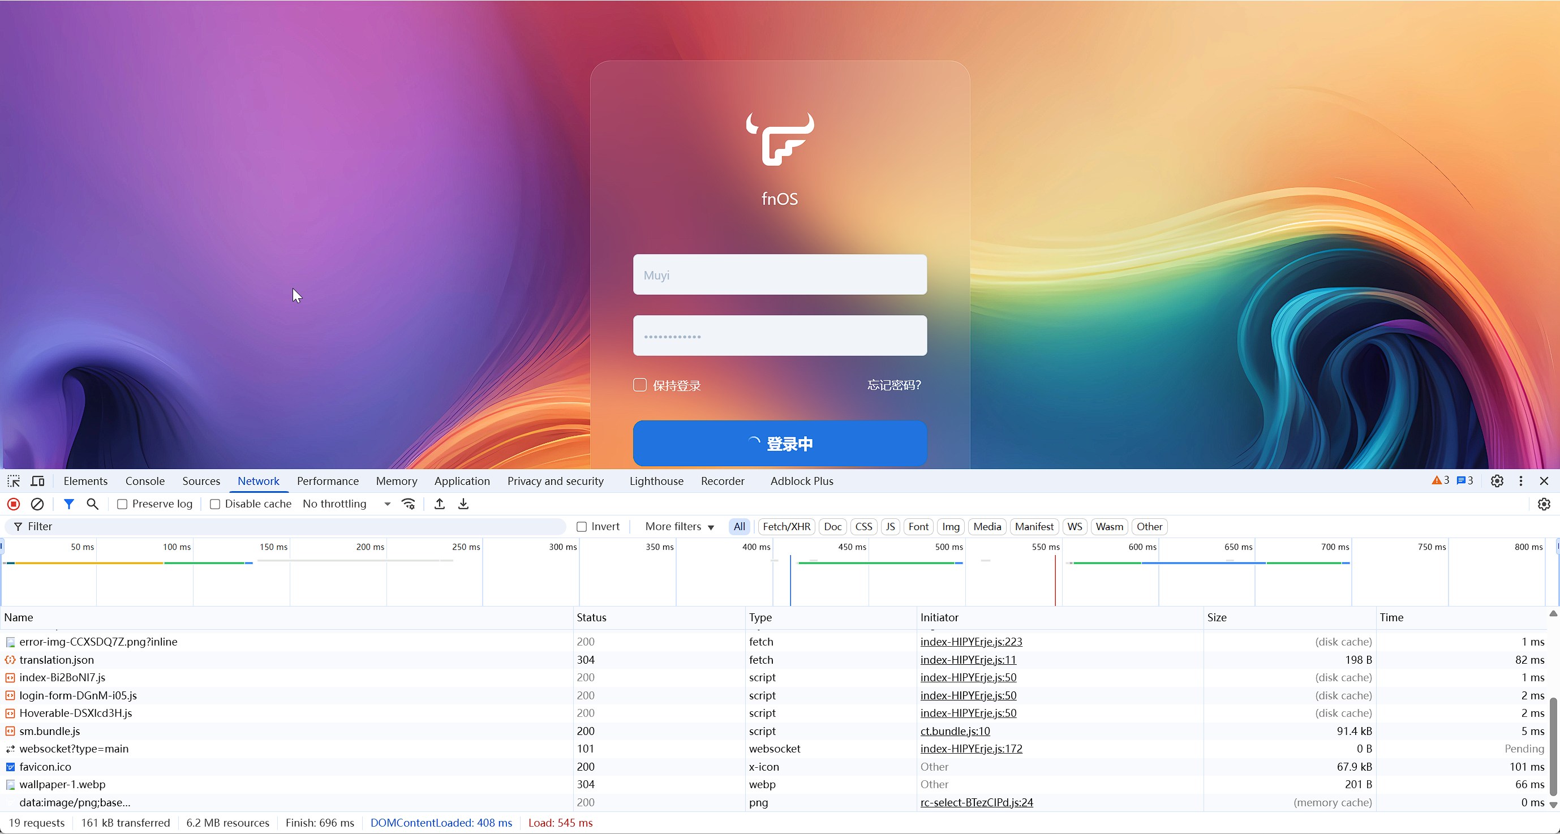Enable the Disable cache checkbox
Viewport: 1560px width, 834px height.
[x=214, y=504]
